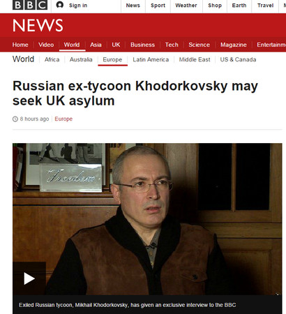Open the Tech news tab
Screen dimensions: 286x314
172,45
